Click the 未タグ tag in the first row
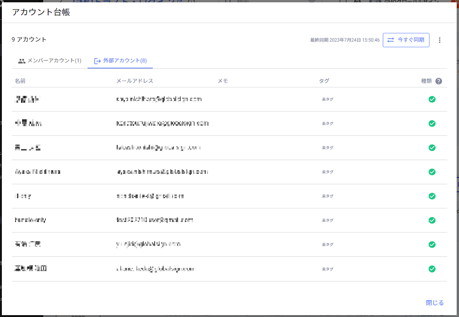Viewport: 459px width, 317px height. pos(327,100)
